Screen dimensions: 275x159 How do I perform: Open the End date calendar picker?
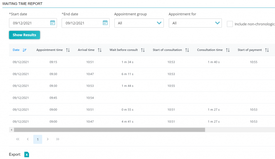pos(105,23)
